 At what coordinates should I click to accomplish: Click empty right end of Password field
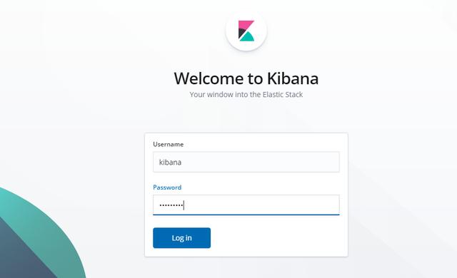pos(306,205)
